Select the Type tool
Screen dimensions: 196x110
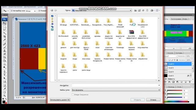(x=5, y=75)
